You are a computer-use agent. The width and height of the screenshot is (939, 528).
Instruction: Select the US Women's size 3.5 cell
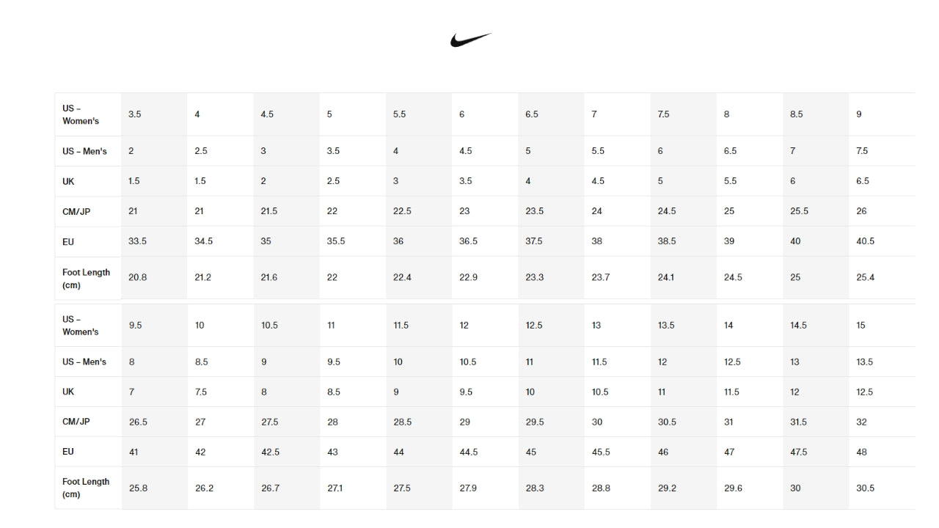[x=135, y=114]
